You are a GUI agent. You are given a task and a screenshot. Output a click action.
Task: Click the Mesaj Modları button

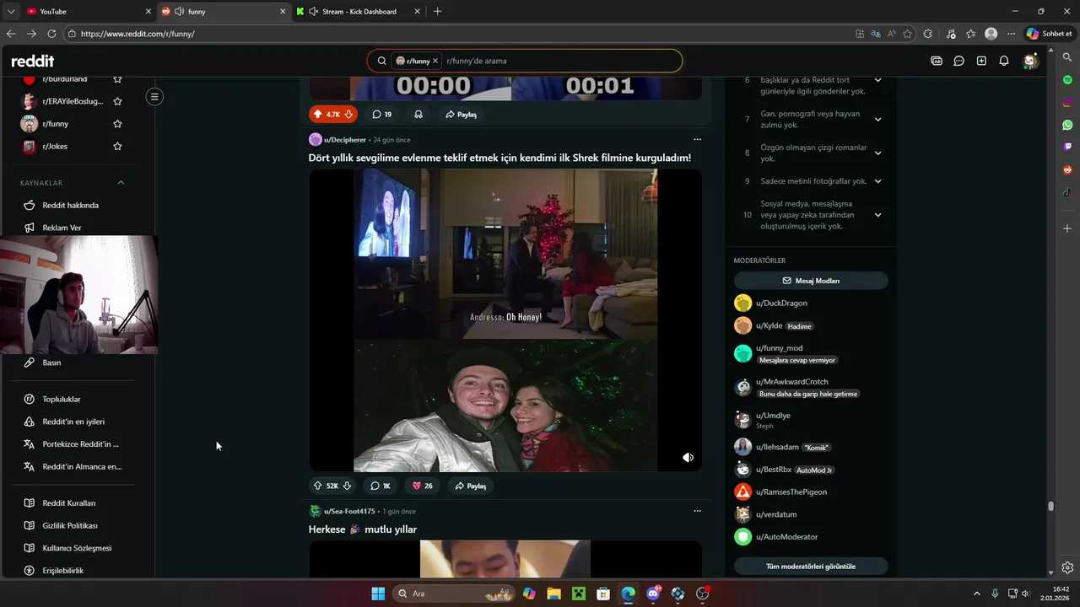(x=811, y=281)
